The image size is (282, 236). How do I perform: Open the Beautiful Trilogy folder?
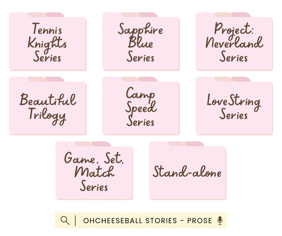[48, 108]
